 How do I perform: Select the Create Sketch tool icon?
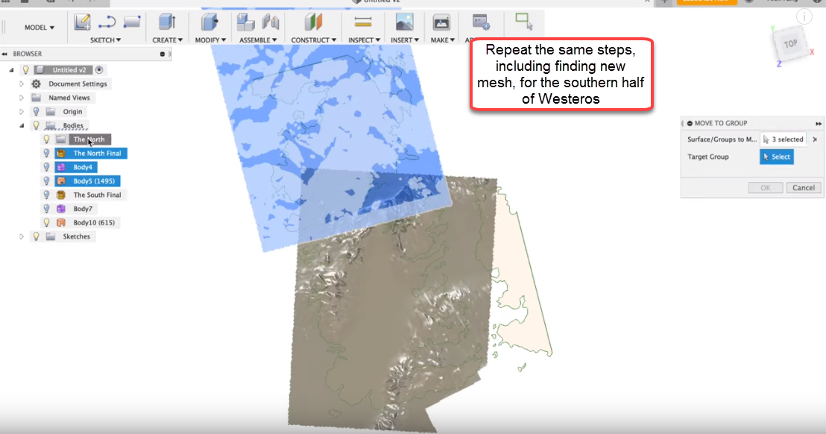point(82,22)
